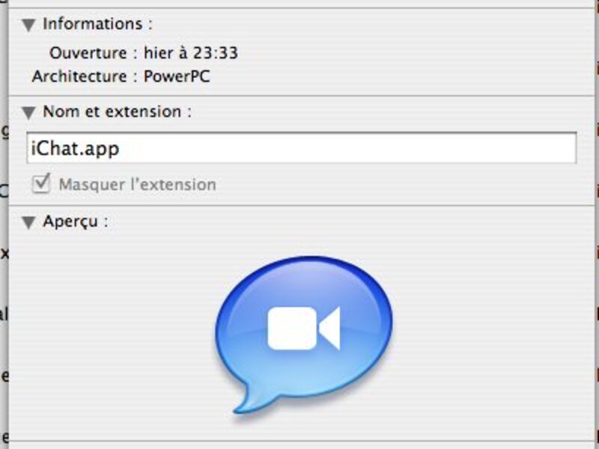Click the 'Ouverture :' label
This screenshot has height=449, width=599.
click(94, 52)
